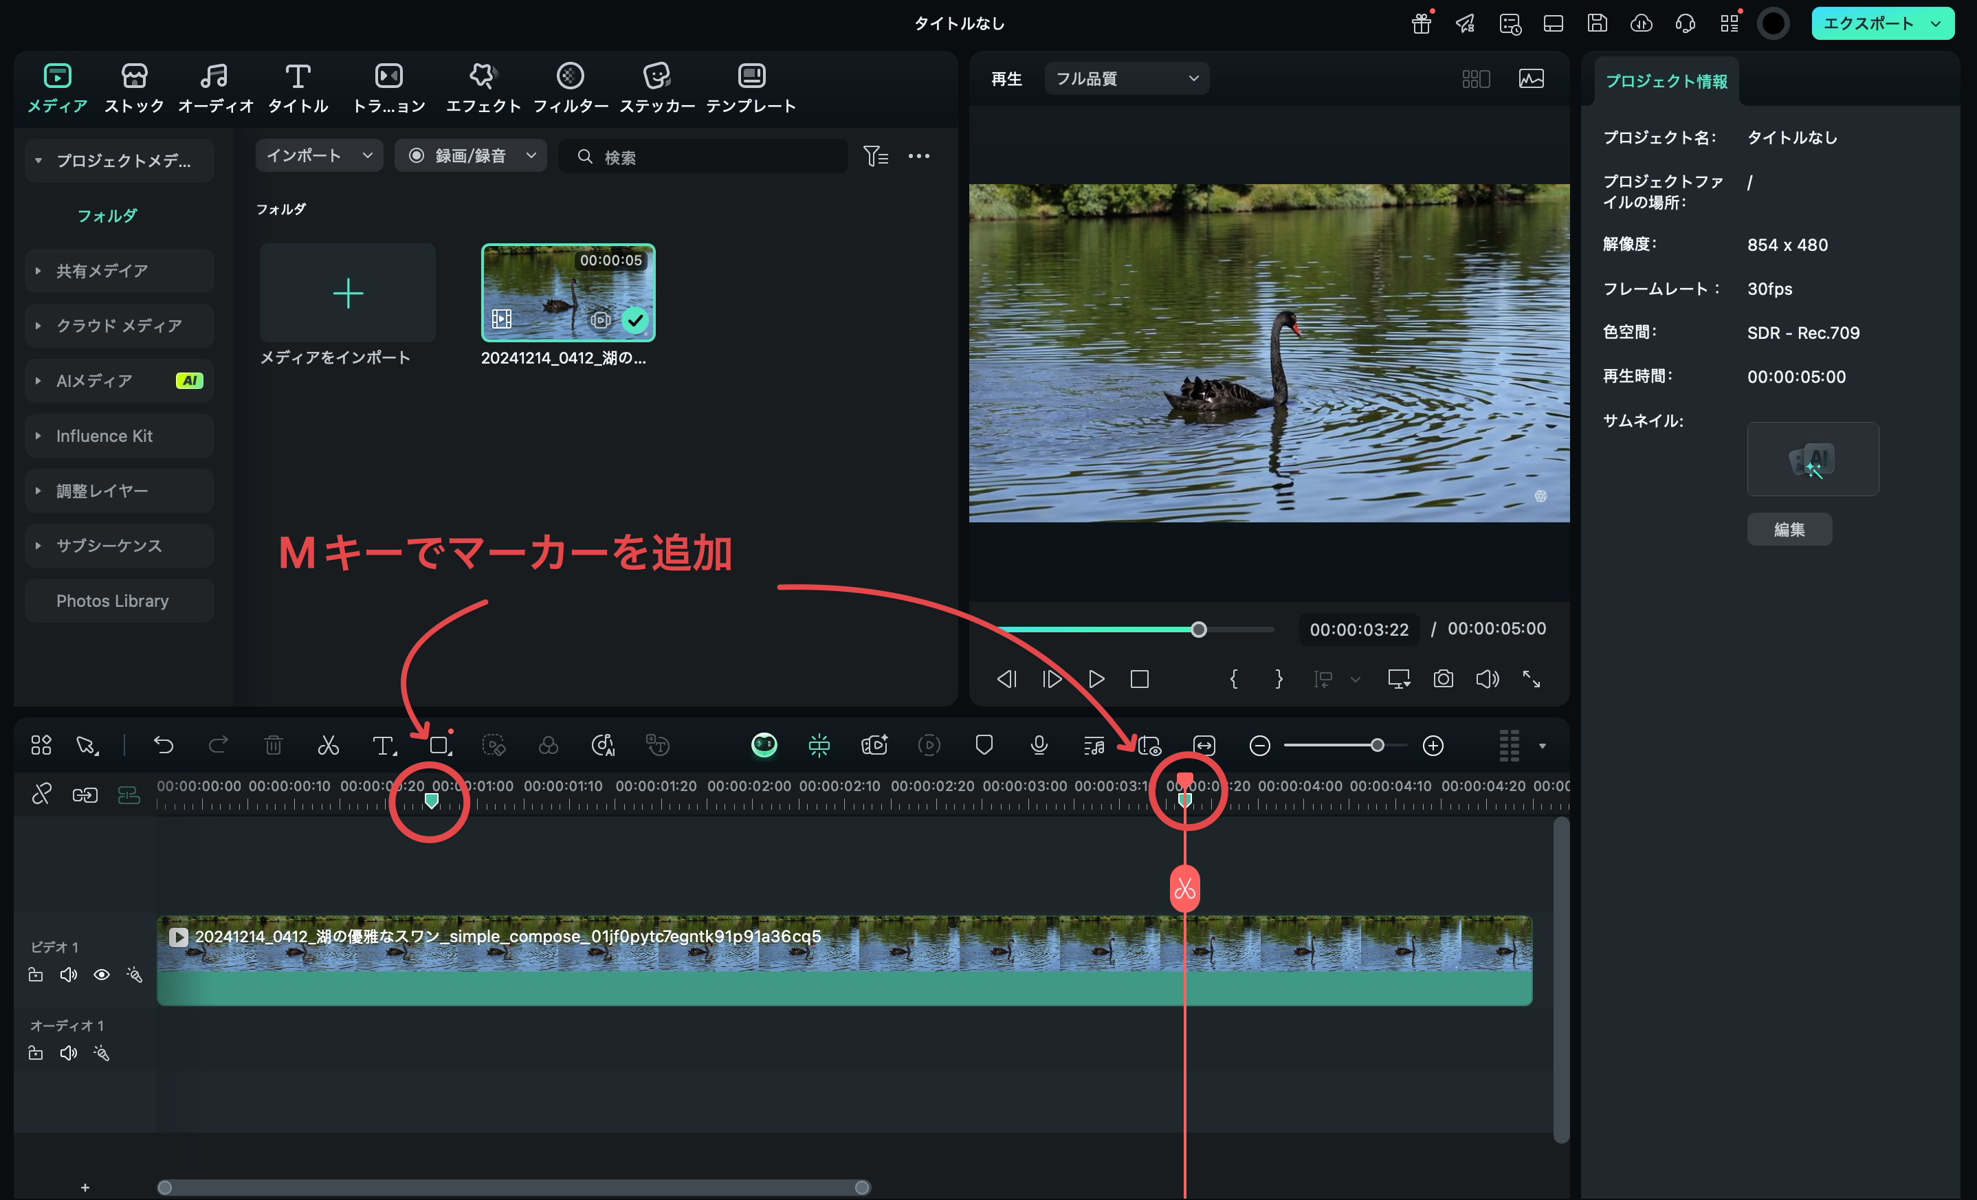Click the preview playback progress slider handle
The width and height of the screenshot is (1977, 1200).
pos(1198,630)
